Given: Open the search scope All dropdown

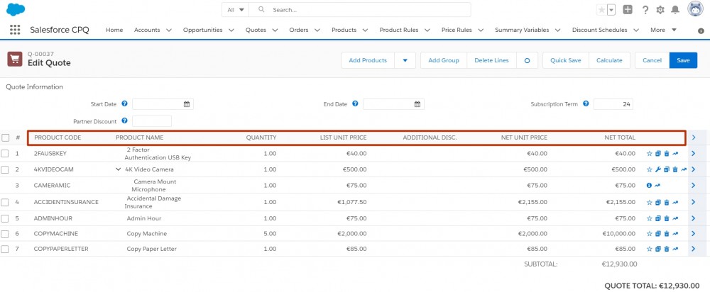Looking at the screenshot, I should (236, 9).
